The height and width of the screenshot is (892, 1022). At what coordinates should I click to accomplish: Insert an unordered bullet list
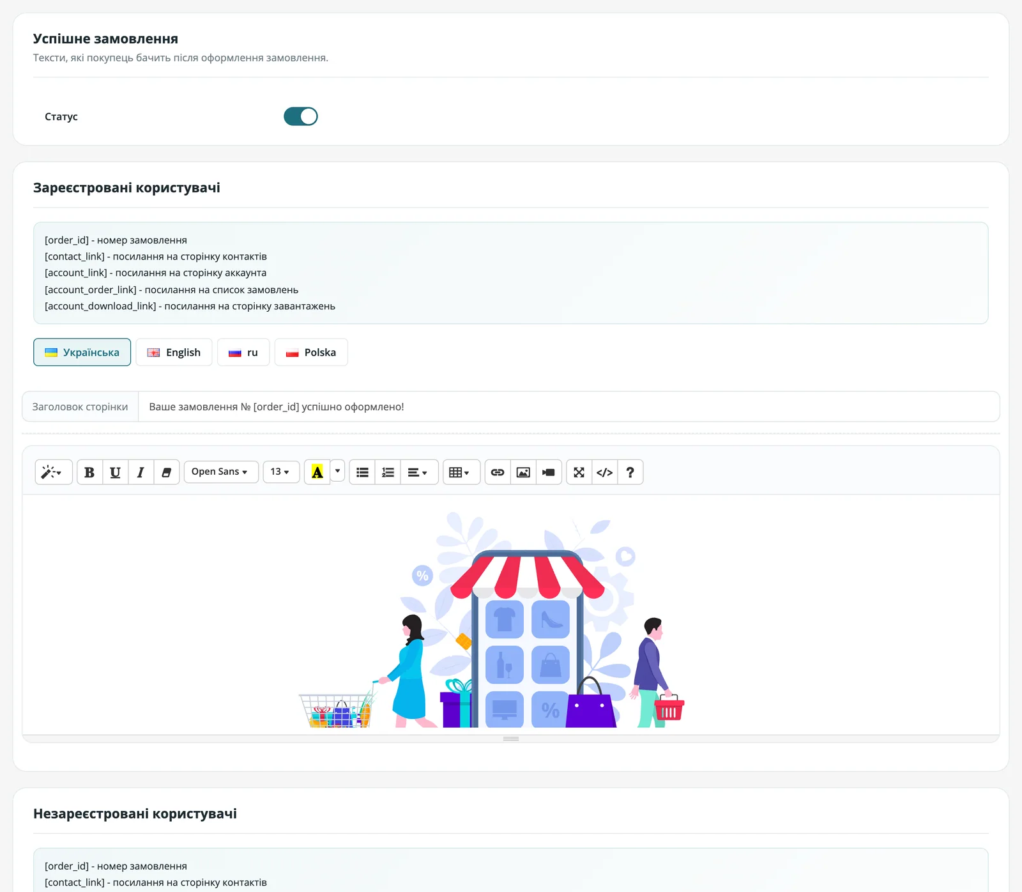pyautogui.click(x=362, y=472)
